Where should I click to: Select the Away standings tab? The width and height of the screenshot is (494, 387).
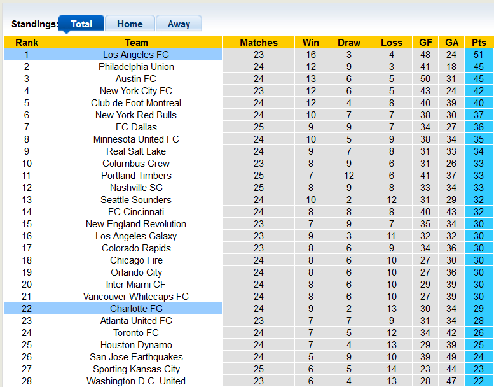point(179,24)
